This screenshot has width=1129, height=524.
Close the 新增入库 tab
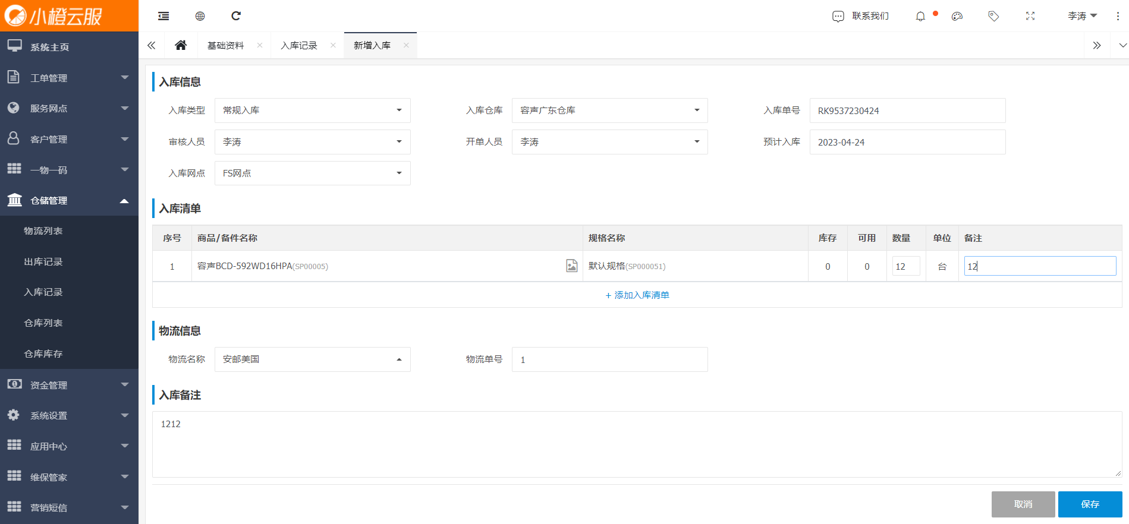[x=406, y=45]
